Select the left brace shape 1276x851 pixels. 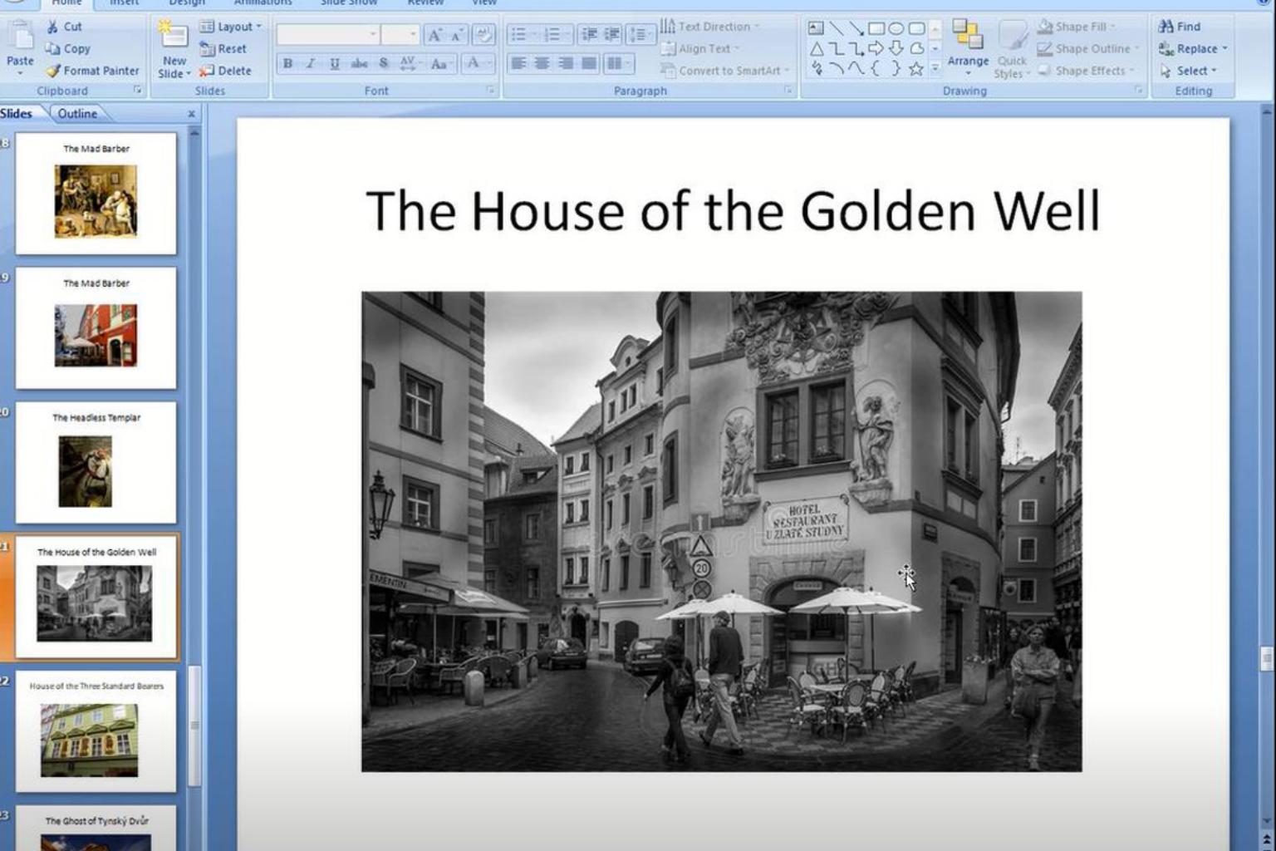[876, 69]
